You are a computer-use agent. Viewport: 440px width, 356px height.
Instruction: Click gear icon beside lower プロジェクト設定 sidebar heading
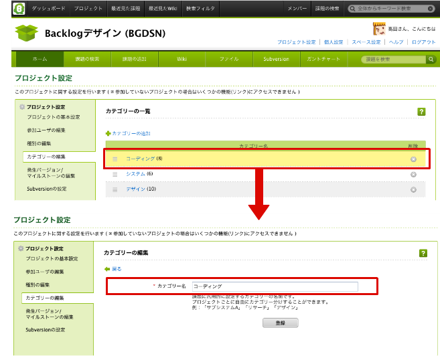click(21, 248)
